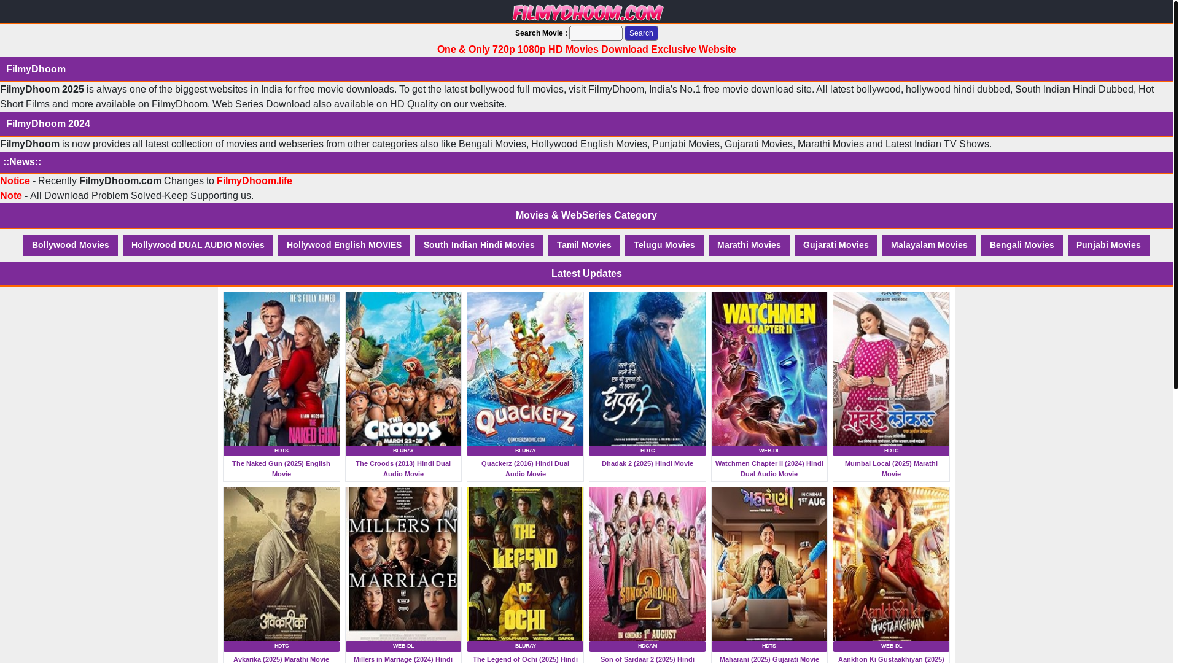
Task: Click the Latest Updates heading
Action: (586, 274)
